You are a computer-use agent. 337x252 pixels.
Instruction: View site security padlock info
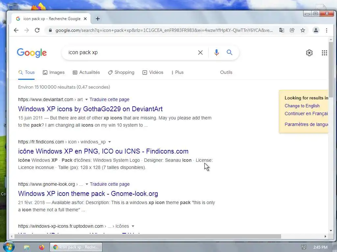tap(50, 30)
